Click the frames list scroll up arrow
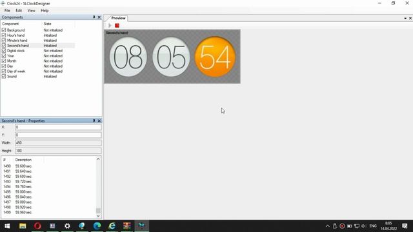413x232 pixels. click(98, 159)
